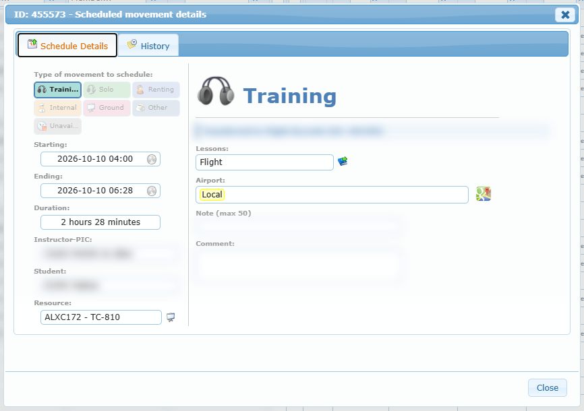The image size is (584, 411).
Task: Select the Renting movement type
Action: tap(156, 90)
